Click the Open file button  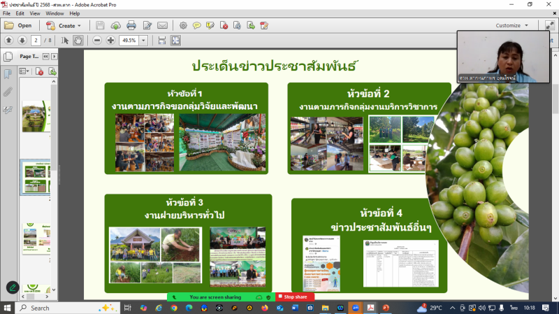click(19, 25)
